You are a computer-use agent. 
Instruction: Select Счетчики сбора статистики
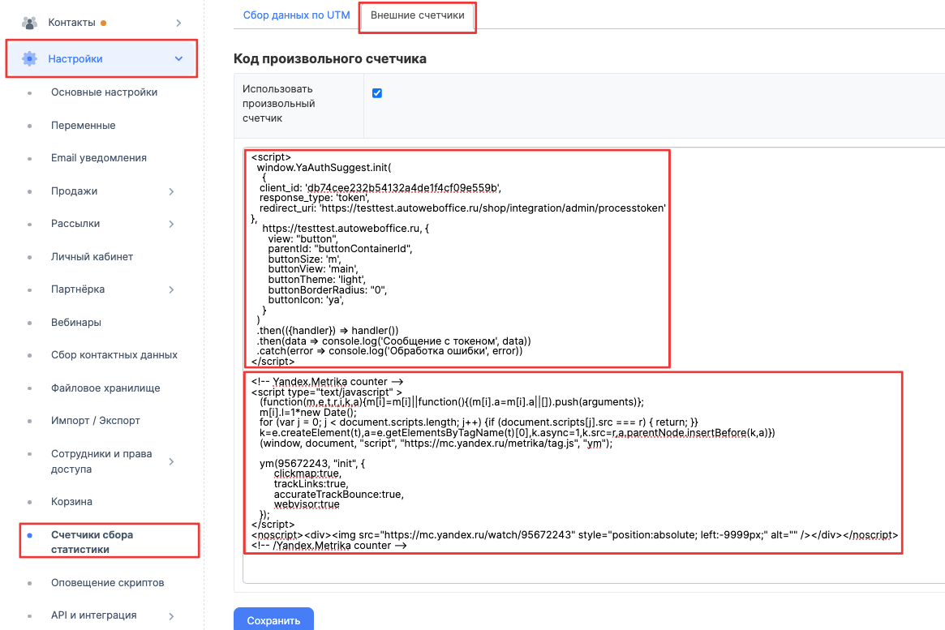click(x=92, y=542)
